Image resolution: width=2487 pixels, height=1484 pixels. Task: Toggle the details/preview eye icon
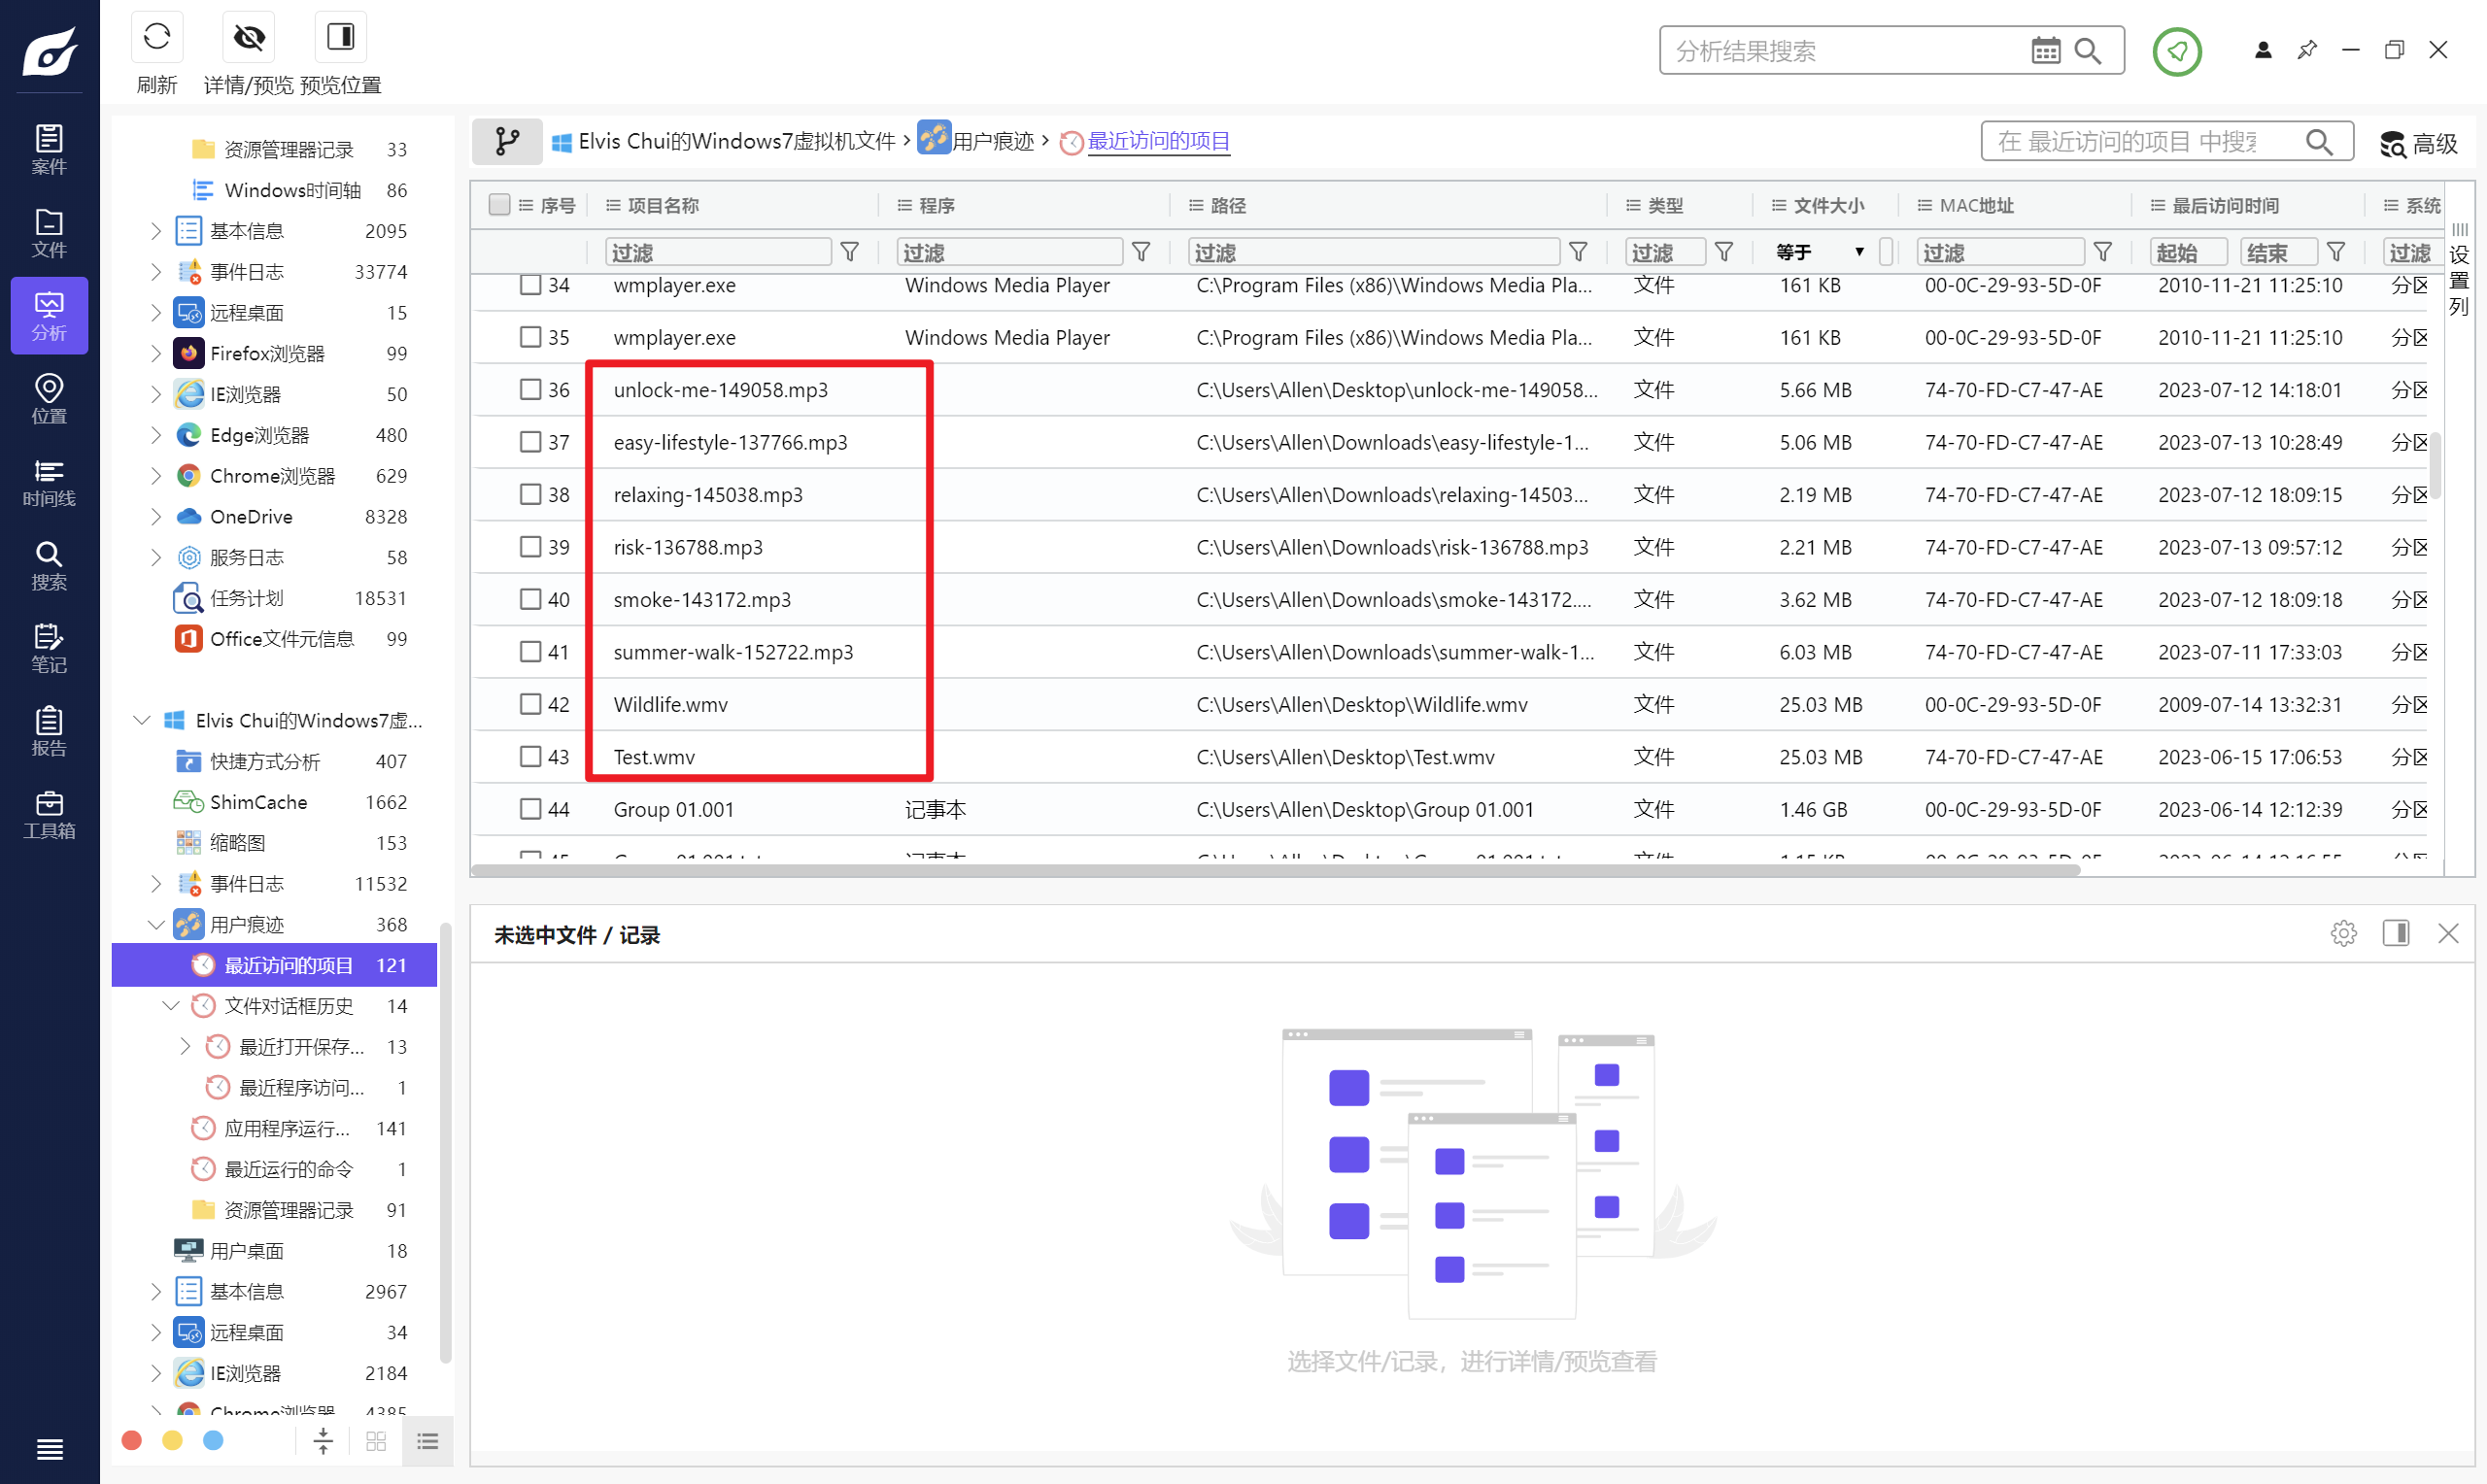point(248,38)
